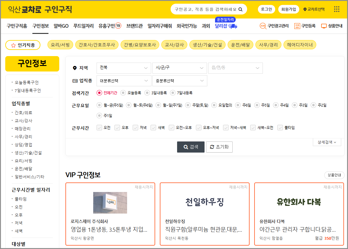The width and height of the screenshot is (348, 249).
Task: Expand the 상세검색 advanced search panel
Action: point(326,142)
